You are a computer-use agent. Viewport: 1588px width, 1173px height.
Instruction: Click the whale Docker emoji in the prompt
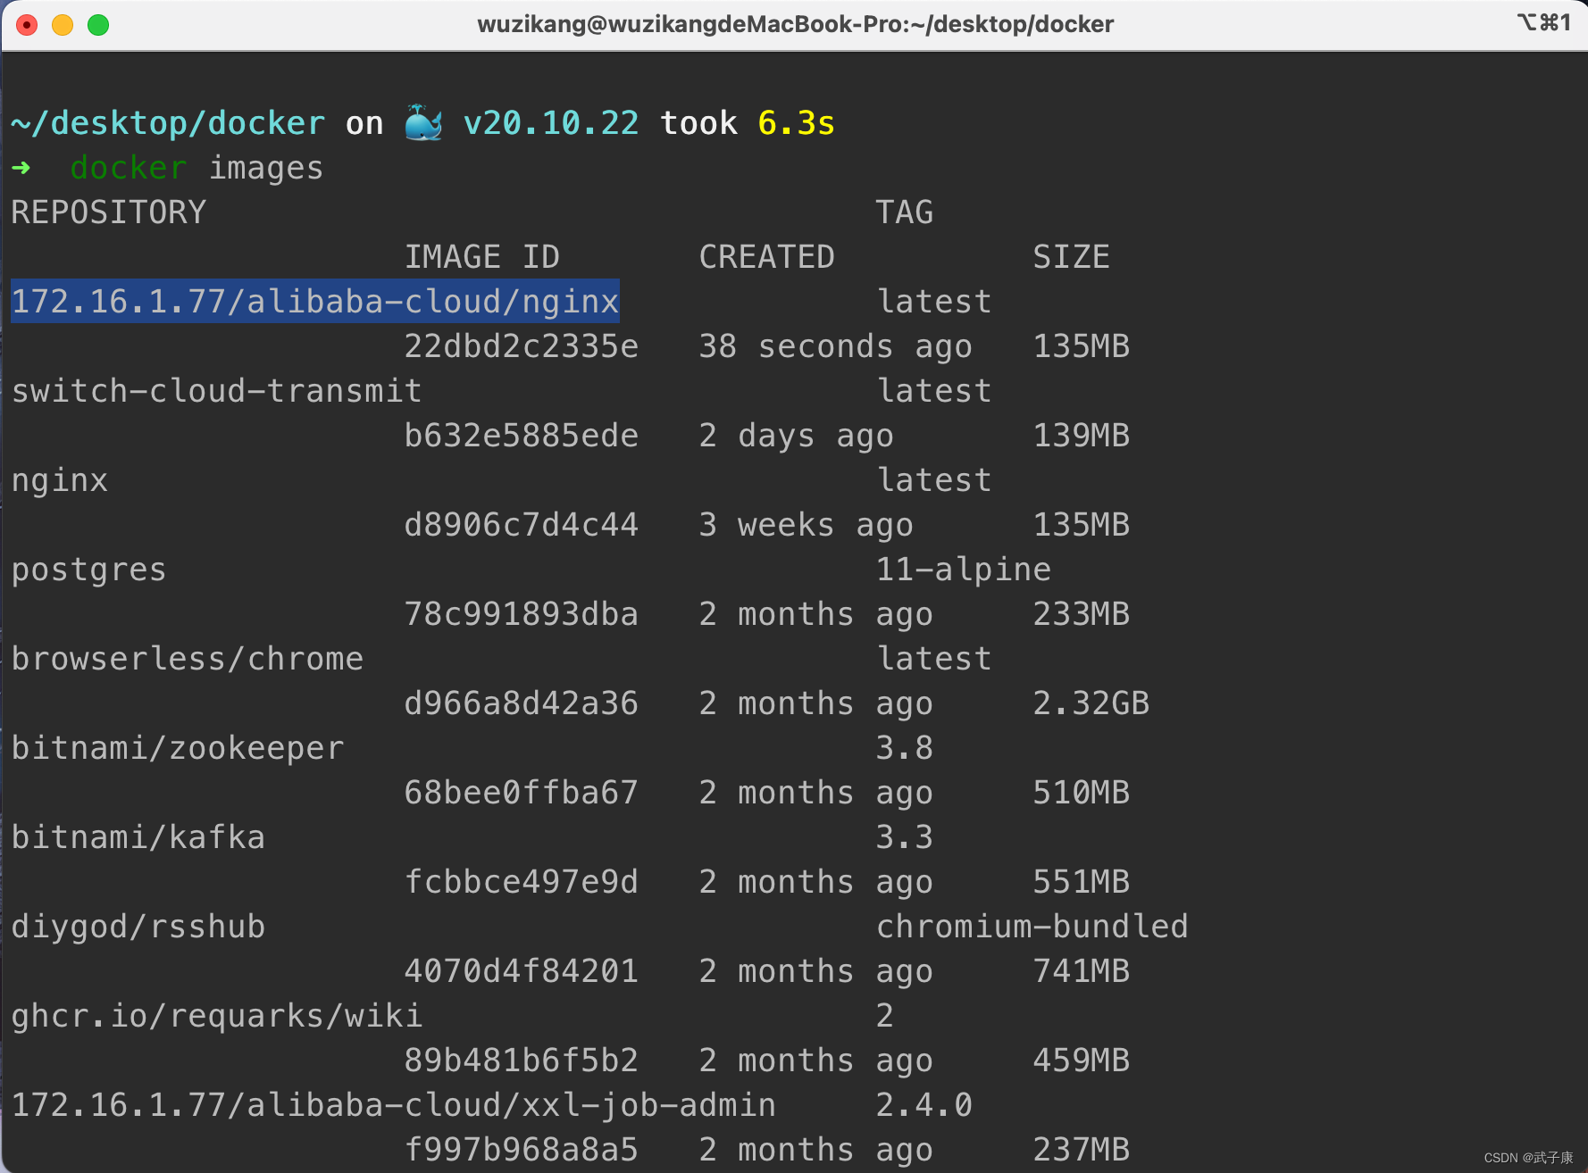(423, 122)
